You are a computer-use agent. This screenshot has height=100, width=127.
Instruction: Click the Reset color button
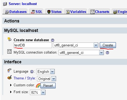[48, 85]
